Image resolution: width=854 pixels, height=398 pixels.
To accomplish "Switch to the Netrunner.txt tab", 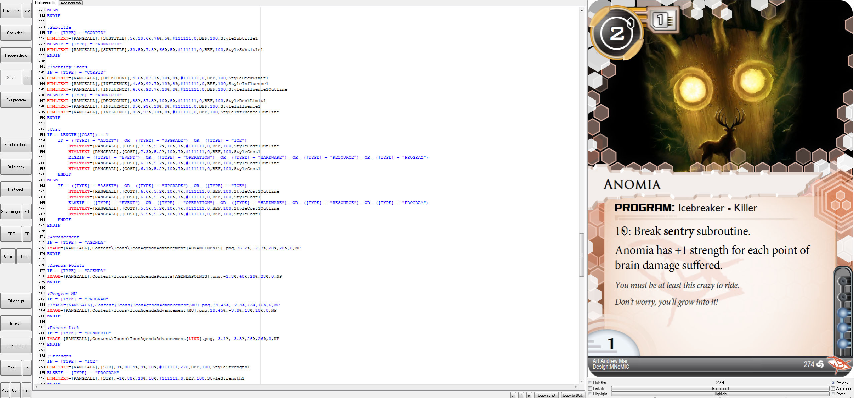I will [x=45, y=3].
